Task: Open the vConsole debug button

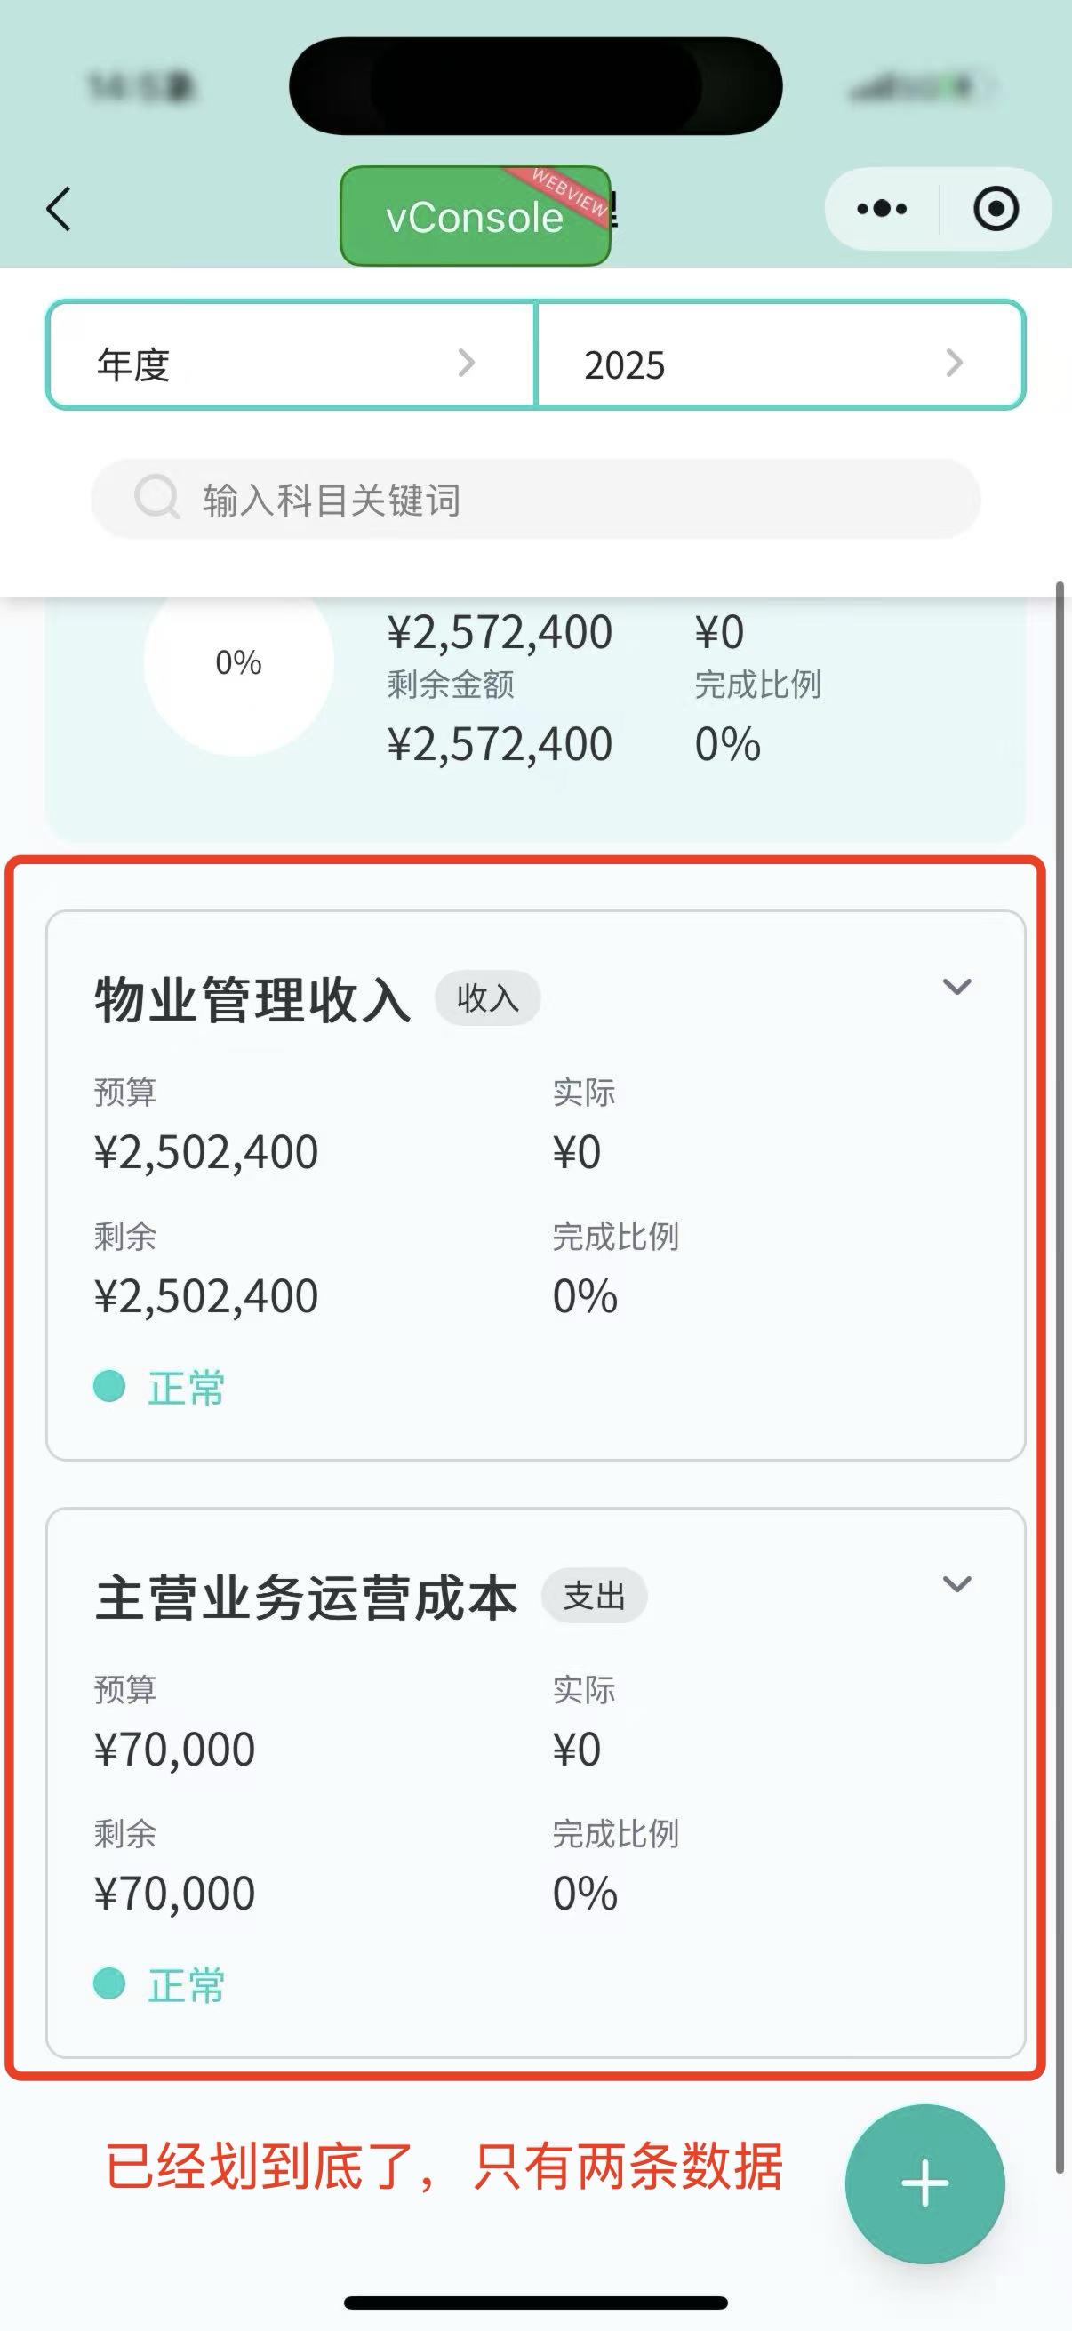Action: coord(475,217)
